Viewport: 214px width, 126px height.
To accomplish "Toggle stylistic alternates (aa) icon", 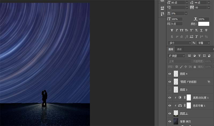I will pyautogui.click(x=192, y=36).
